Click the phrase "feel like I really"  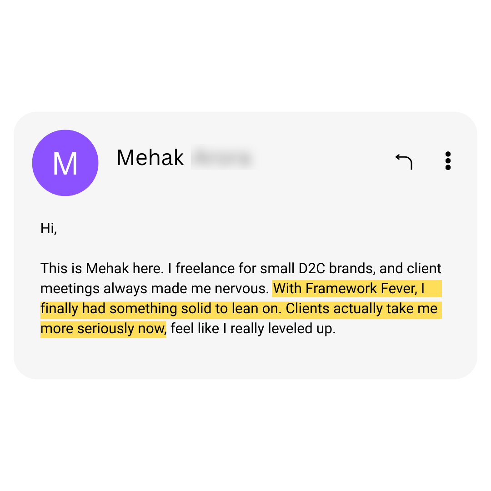[218, 329]
